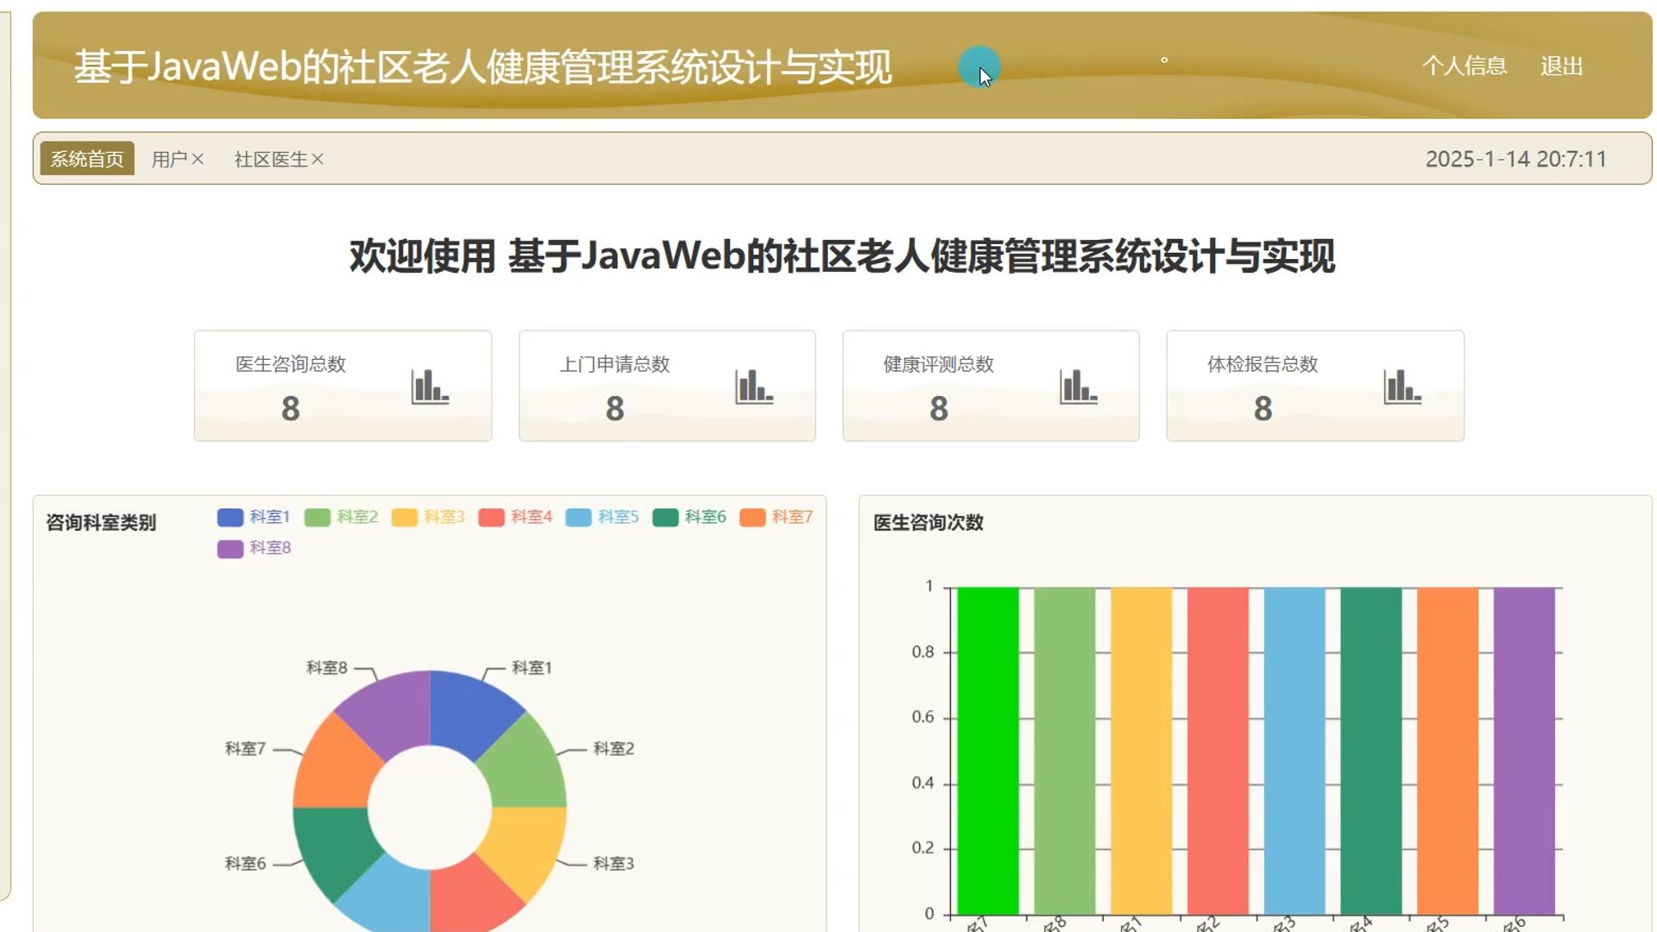Toggle 科室2 legend entry in pie chart

click(342, 517)
